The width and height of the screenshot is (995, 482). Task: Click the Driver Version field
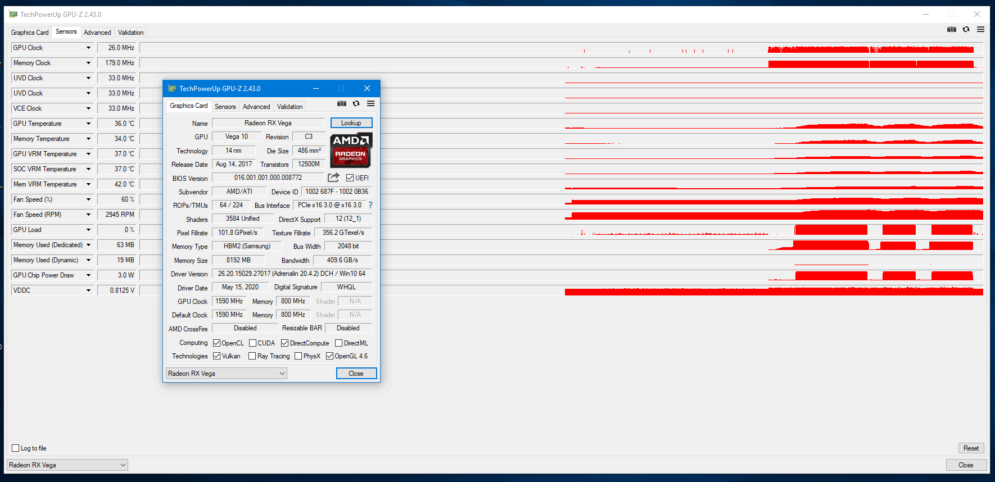(292, 274)
